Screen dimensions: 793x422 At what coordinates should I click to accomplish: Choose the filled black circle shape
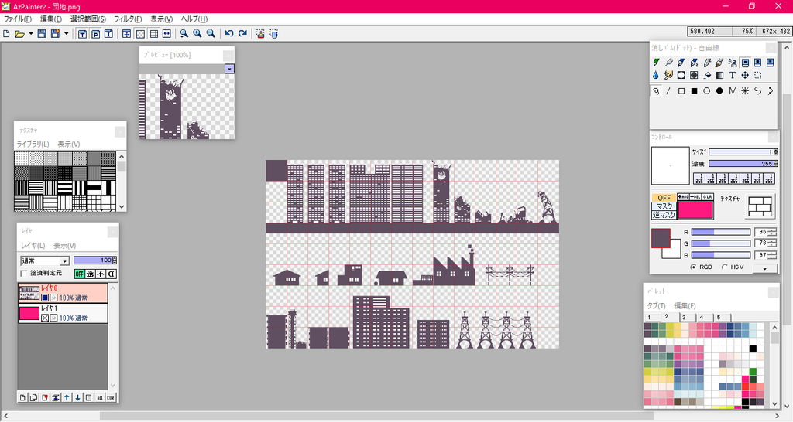[719, 91]
